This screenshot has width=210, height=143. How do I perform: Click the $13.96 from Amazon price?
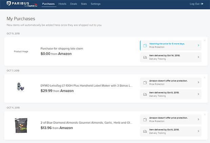click(57, 128)
